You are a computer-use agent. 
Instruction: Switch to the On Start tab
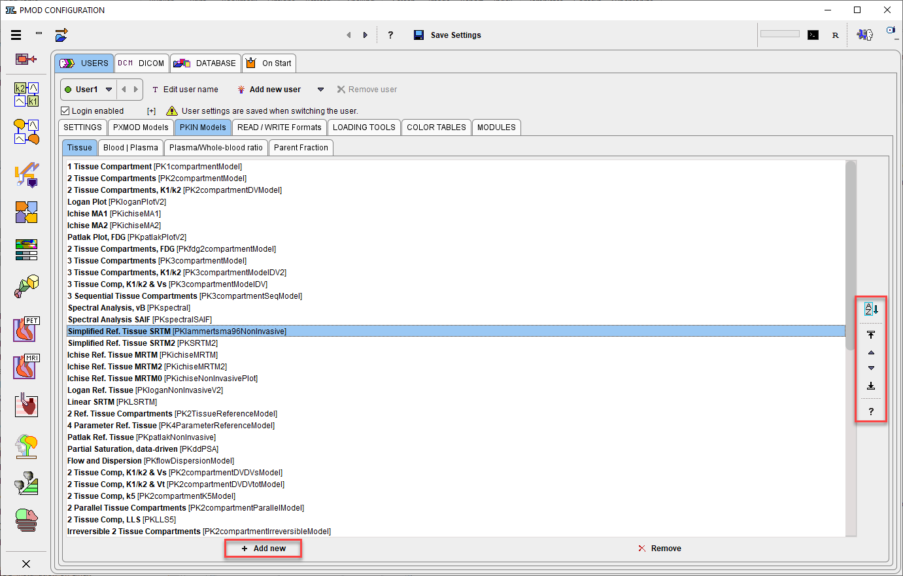[269, 63]
